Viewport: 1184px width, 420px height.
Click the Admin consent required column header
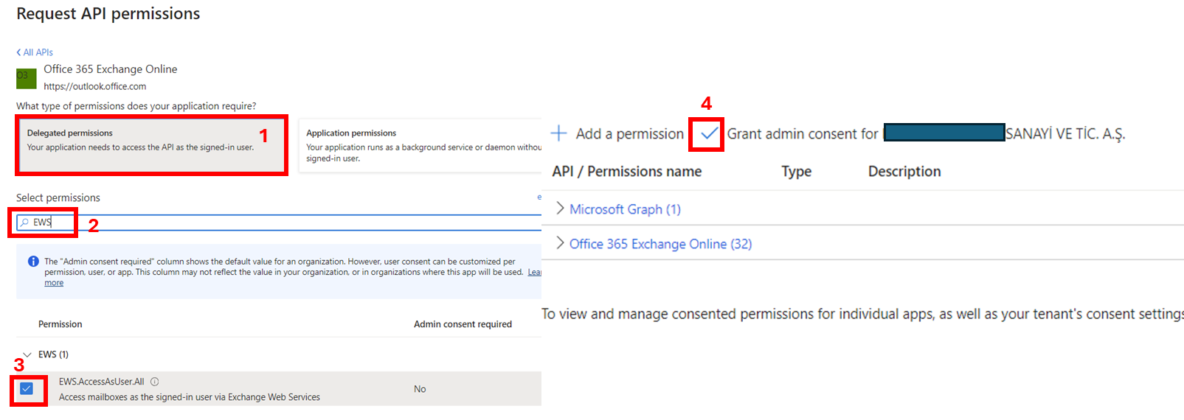[463, 324]
